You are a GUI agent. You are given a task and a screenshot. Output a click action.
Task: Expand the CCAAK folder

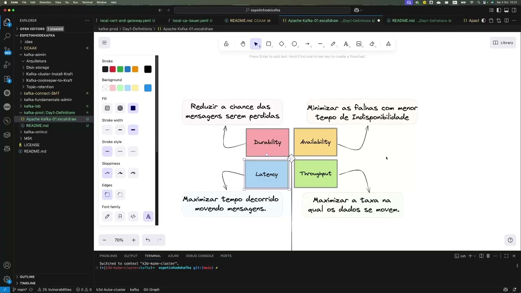30,48
